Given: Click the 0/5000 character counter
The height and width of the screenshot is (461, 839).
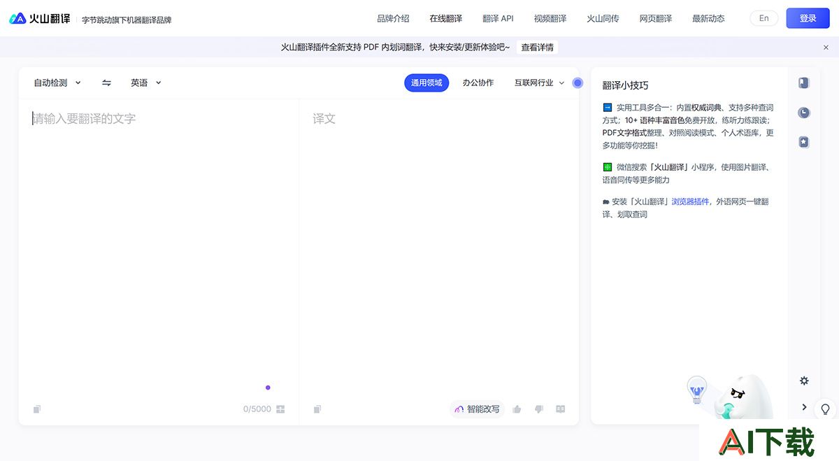Looking at the screenshot, I should click(257, 409).
